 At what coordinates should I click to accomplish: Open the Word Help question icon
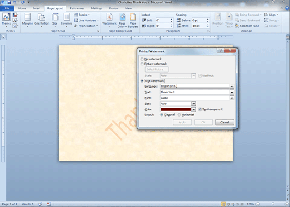(287, 8)
